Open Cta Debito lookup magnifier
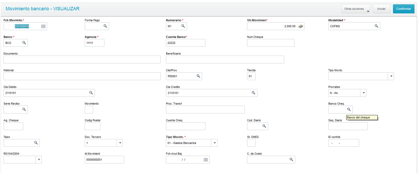This screenshot has height=176, width=418. pyautogui.click(x=91, y=93)
